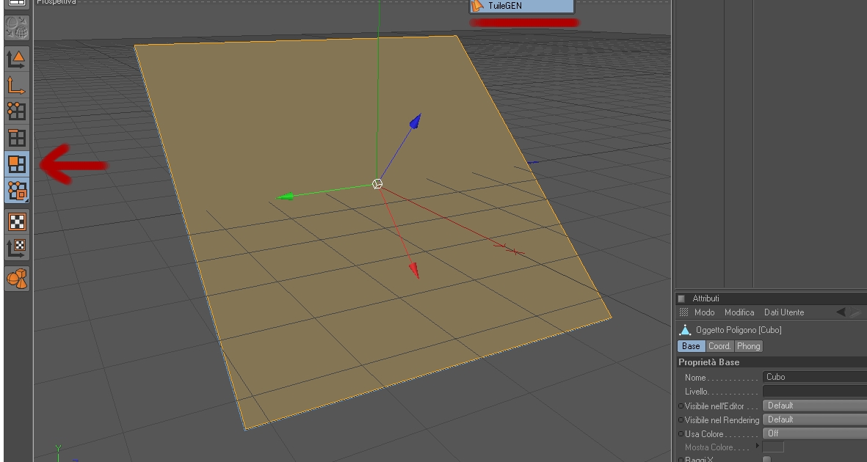The width and height of the screenshot is (867, 462).
Task: Click the Nome field containing Cubo
Action: pos(814,377)
